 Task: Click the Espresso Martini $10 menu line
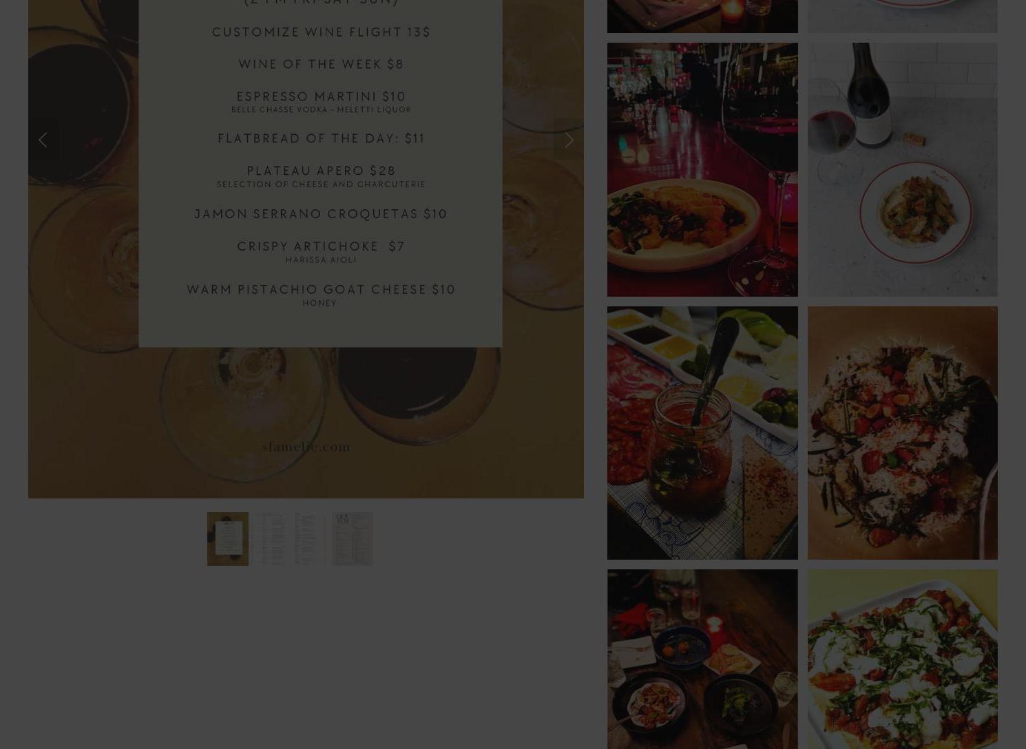[321, 96]
